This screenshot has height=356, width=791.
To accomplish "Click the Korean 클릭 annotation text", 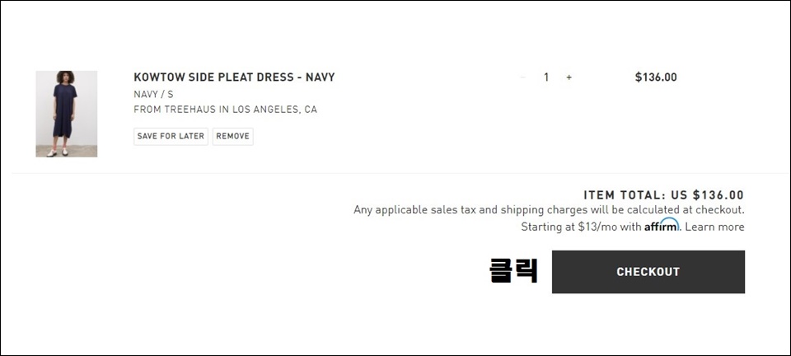I will (513, 271).
